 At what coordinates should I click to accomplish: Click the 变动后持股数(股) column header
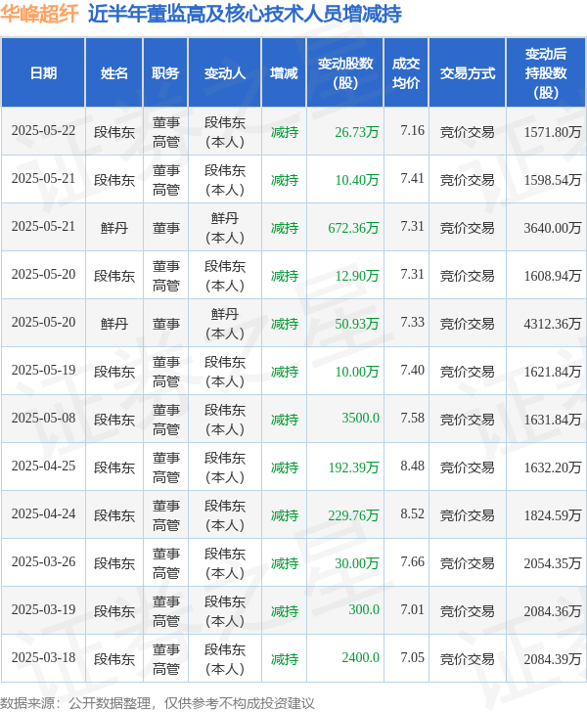click(x=546, y=73)
